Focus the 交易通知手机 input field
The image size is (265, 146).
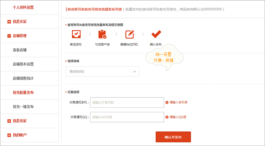[x=127, y=102]
